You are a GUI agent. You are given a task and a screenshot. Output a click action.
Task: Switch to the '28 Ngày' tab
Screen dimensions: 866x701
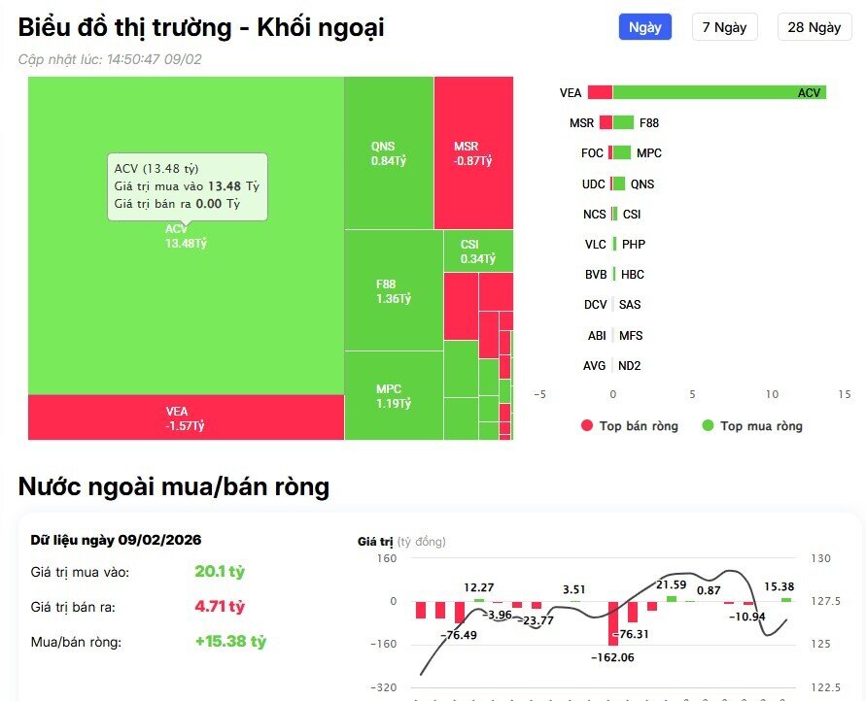coord(814,26)
